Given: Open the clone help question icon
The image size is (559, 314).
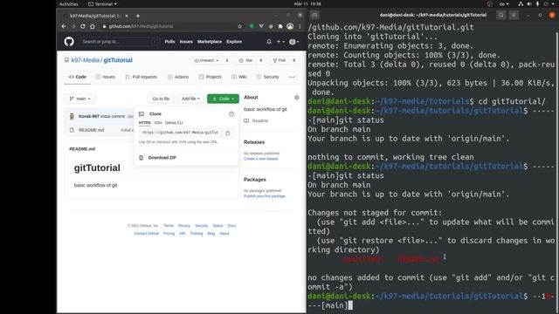Looking at the screenshot, I should point(231,114).
